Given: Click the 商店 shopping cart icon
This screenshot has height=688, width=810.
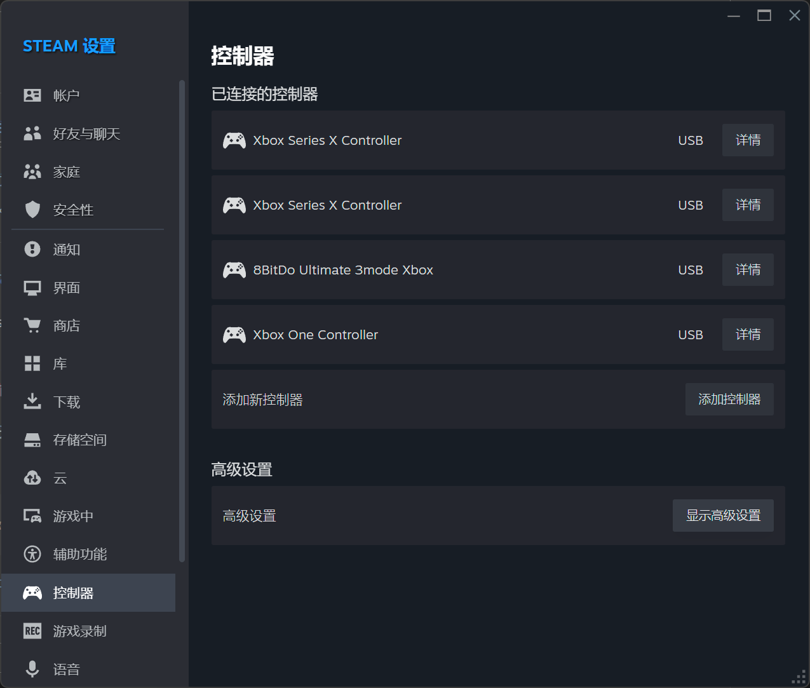Looking at the screenshot, I should 32,325.
